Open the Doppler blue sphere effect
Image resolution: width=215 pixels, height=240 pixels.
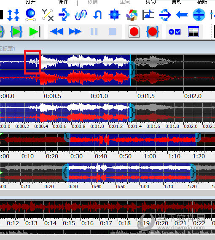click(x=31, y=15)
